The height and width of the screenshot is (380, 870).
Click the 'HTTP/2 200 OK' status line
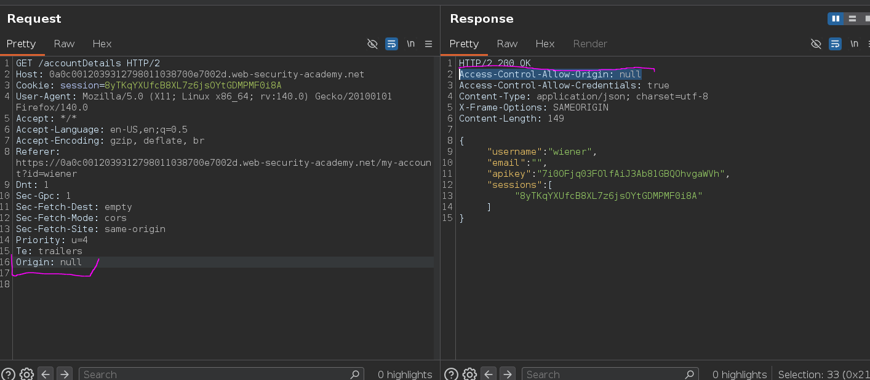coord(495,63)
